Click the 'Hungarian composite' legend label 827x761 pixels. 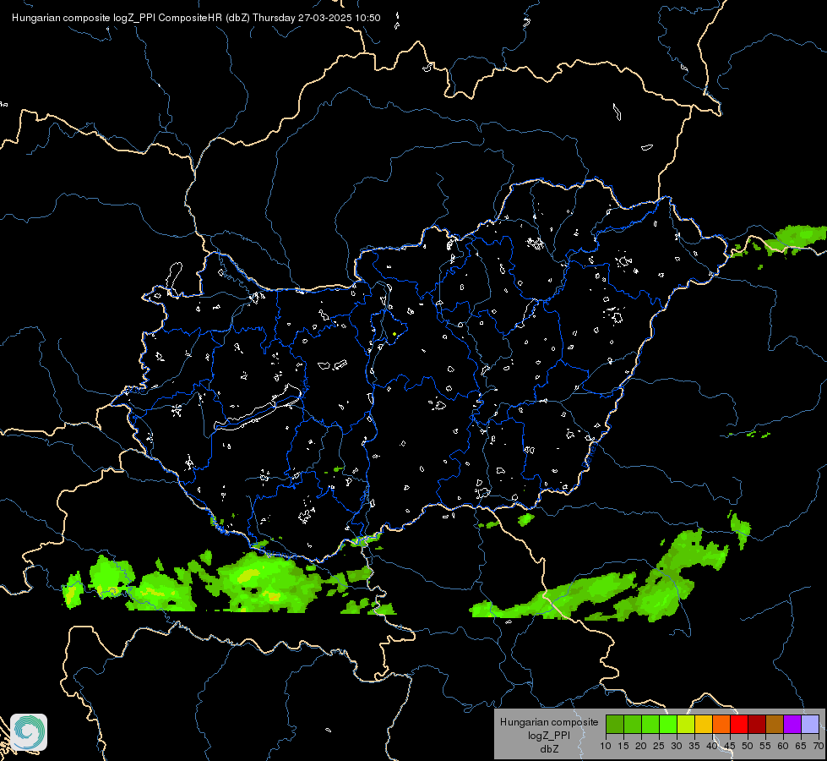coord(549,722)
